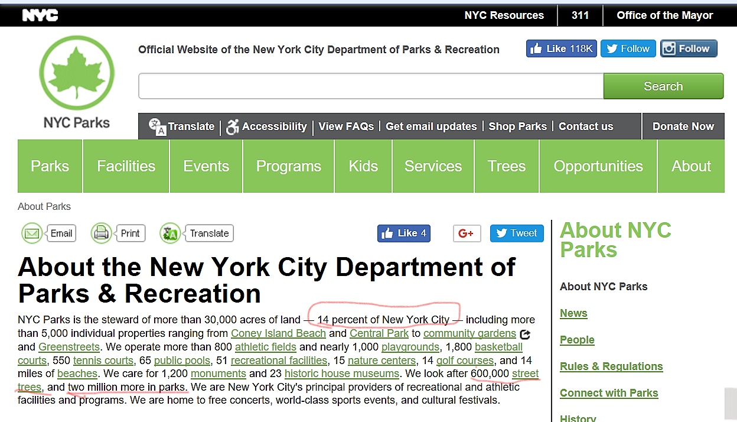The height and width of the screenshot is (422, 737).
Task: Open the Greenstreets link
Action: [x=69, y=347]
